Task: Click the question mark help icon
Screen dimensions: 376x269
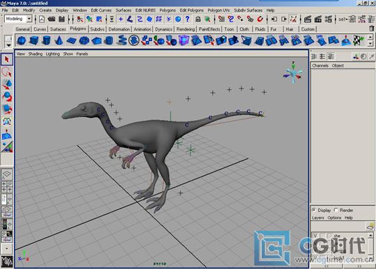Action: [x=187, y=19]
